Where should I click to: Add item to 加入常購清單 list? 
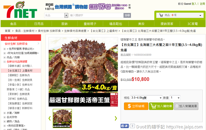(186, 106)
